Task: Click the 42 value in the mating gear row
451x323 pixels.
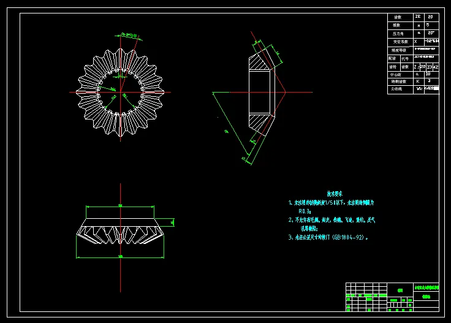Action: [436, 67]
